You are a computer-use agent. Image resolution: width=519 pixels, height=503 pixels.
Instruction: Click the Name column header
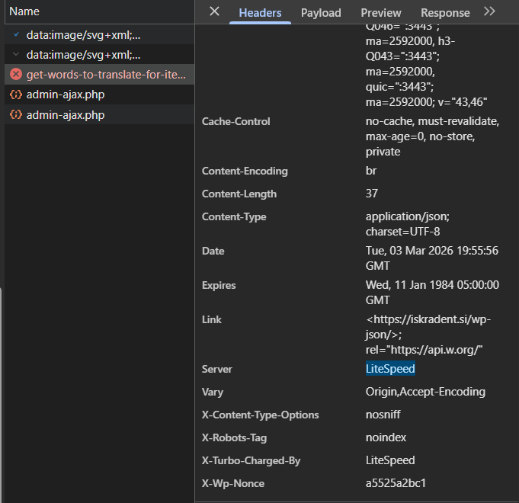(x=24, y=12)
